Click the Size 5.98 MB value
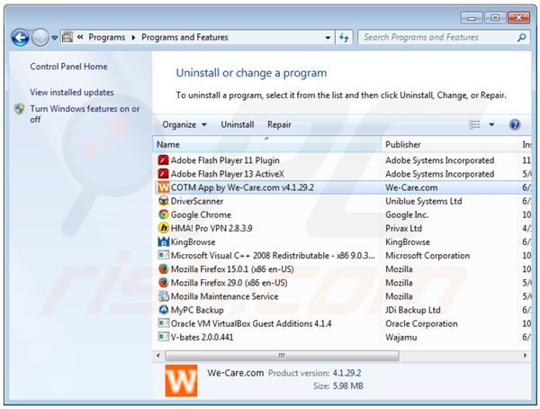Image resolution: width=540 pixels, height=409 pixels. coord(347,386)
